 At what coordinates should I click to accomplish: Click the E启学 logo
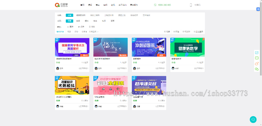tap(61, 5)
